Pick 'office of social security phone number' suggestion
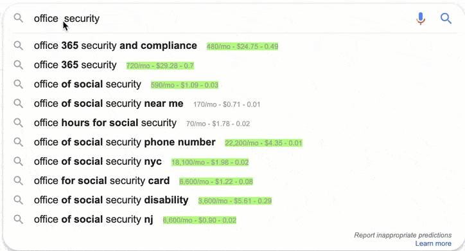 click(x=125, y=142)
